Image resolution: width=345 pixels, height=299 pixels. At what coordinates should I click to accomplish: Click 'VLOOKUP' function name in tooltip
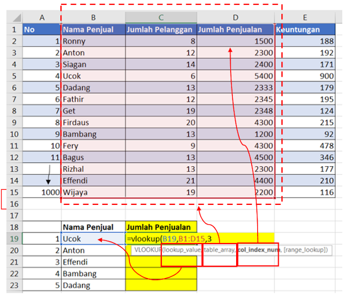(x=148, y=250)
